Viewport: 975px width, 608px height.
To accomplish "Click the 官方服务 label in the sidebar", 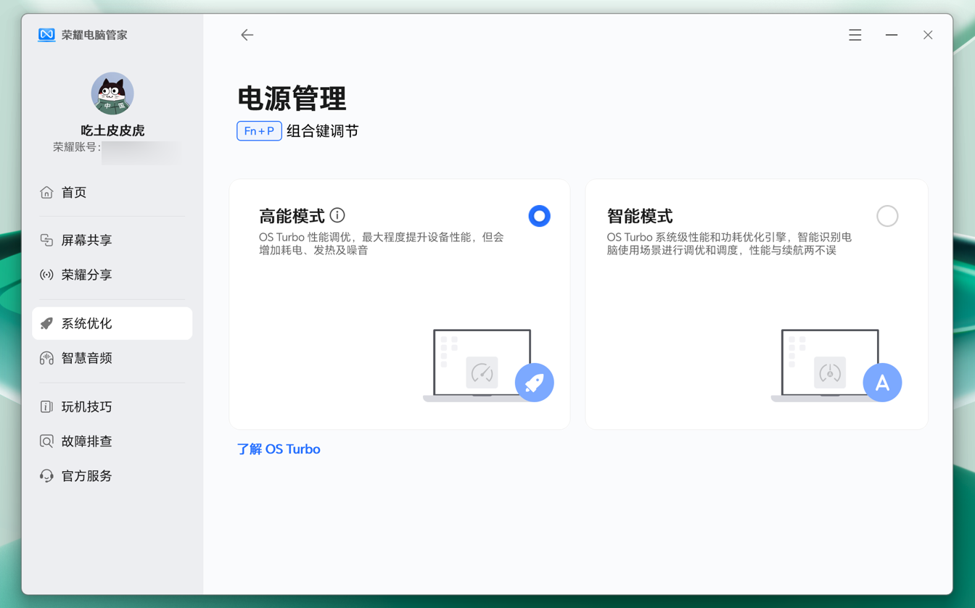I will click(x=86, y=476).
